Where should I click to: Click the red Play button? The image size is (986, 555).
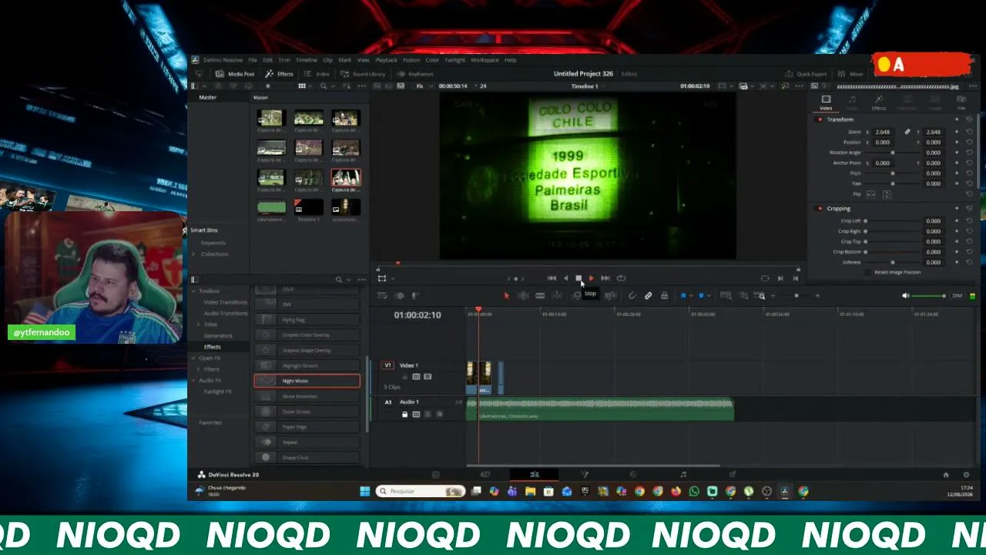(x=591, y=278)
